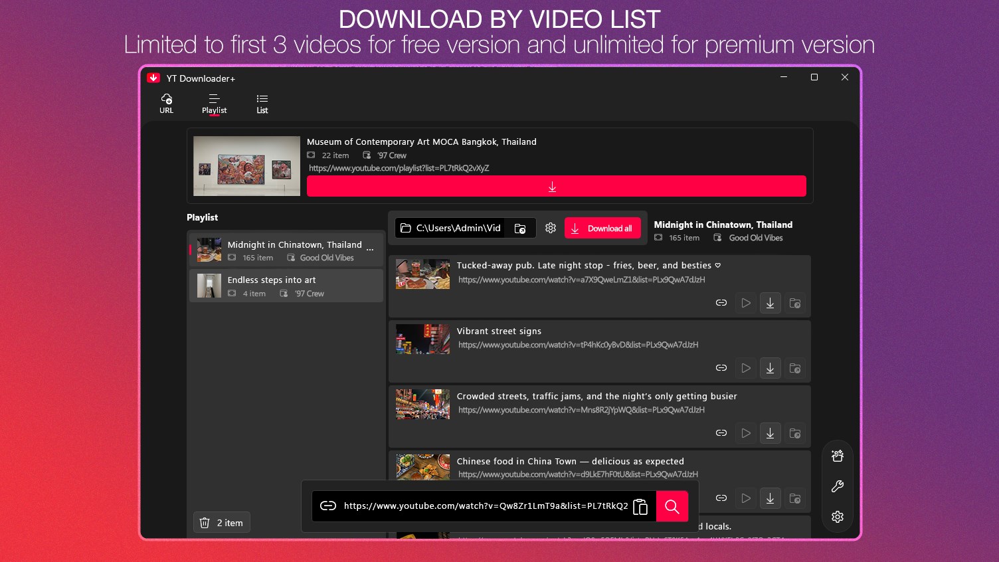Click the C:\Users\Admin\Vid path field
This screenshot has width=999, height=562.
pyautogui.click(x=457, y=228)
